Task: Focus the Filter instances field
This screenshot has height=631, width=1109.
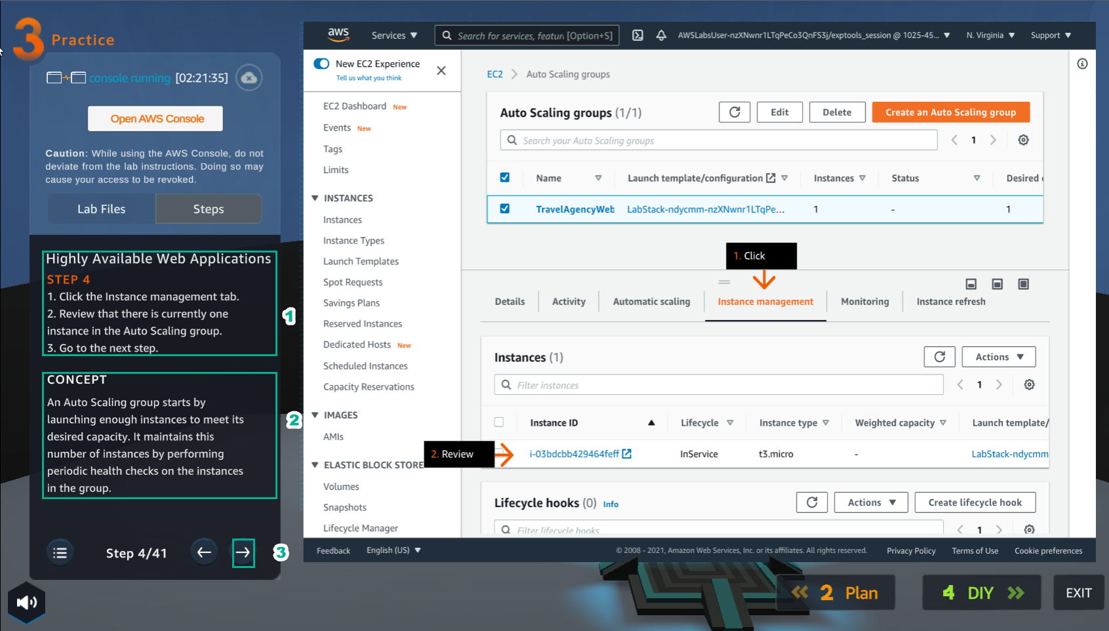Action: click(x=719, y=385)
